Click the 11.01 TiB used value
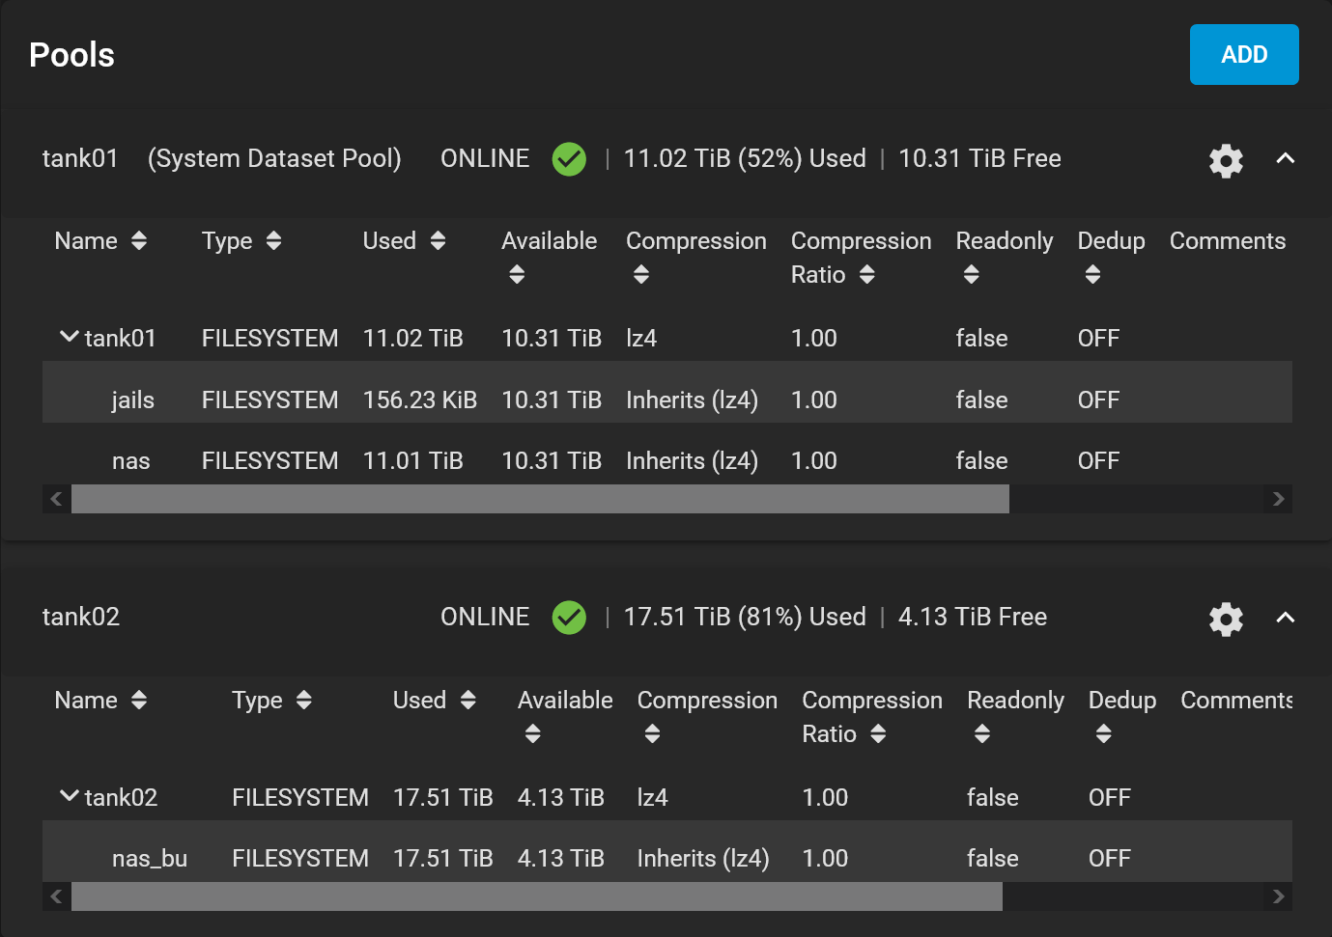1332x937 pixels. click(x=413, y=461)
